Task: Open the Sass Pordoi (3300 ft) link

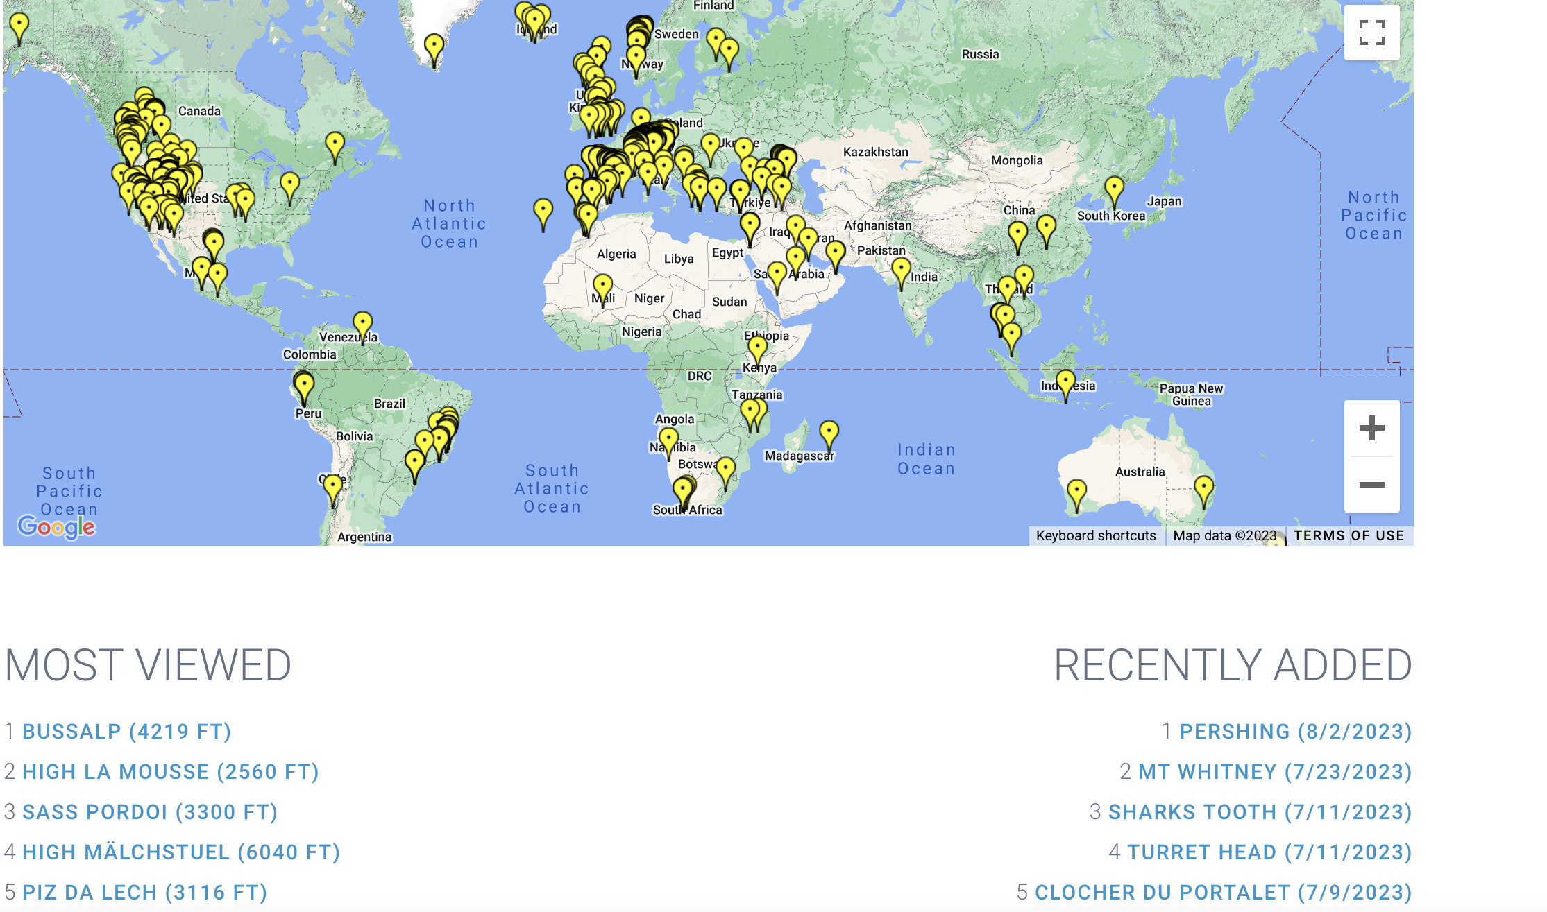Action: coord(149,812)
